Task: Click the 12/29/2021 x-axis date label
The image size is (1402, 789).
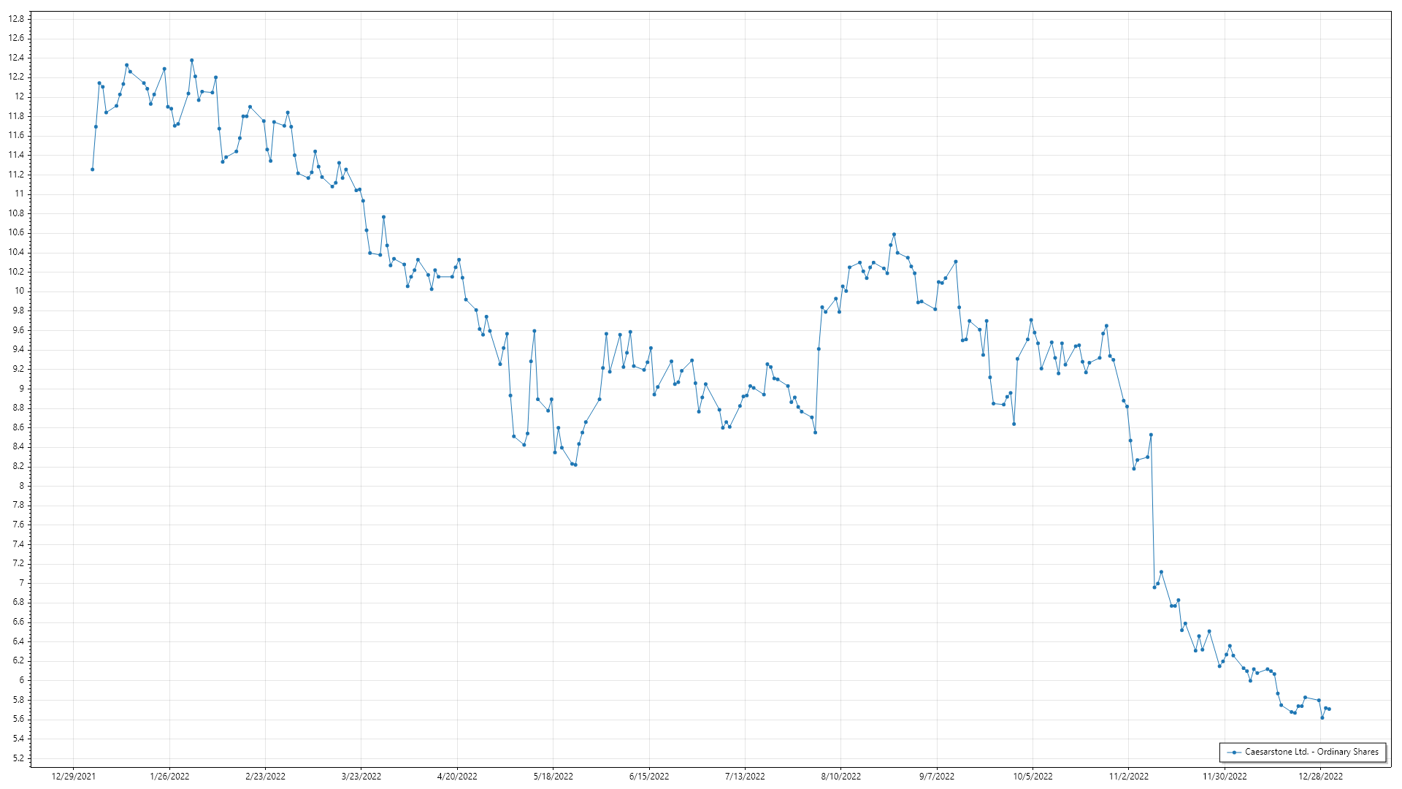Action: pyautogui.click(x=73, y=777)
